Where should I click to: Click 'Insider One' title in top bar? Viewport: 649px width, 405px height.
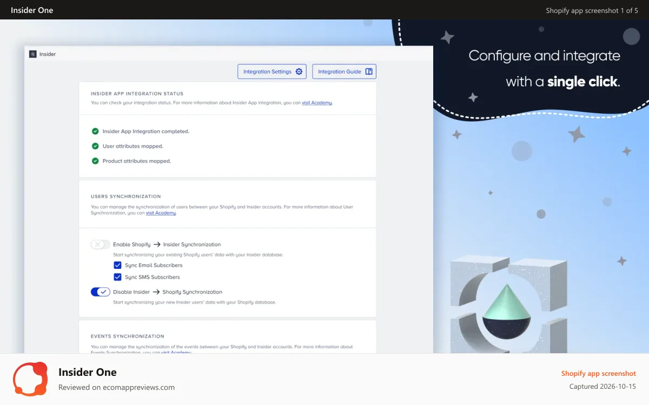(32, 10)
